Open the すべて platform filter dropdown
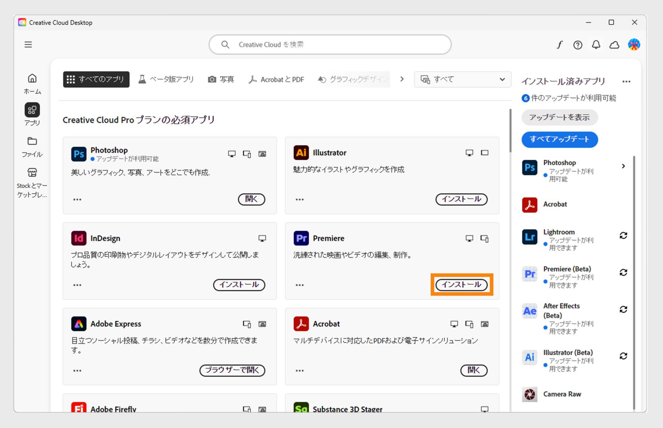The image size is (663, 428). [463, 79]
